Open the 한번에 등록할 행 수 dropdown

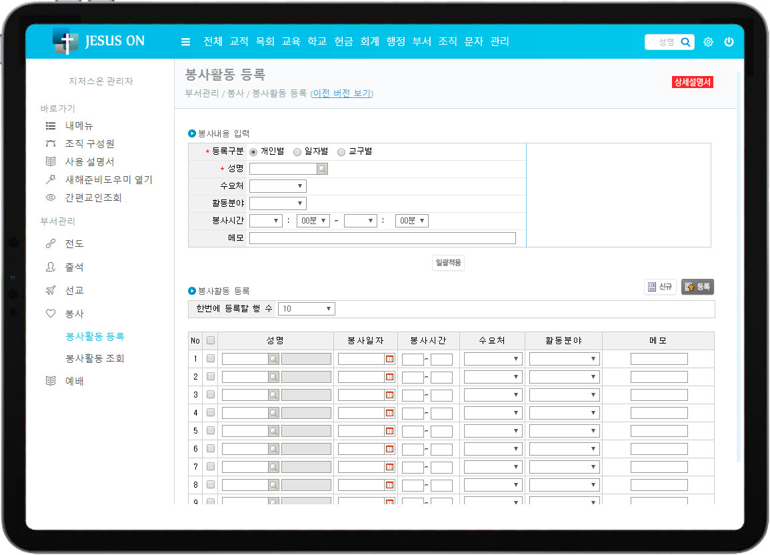click(x=306, y=309)
